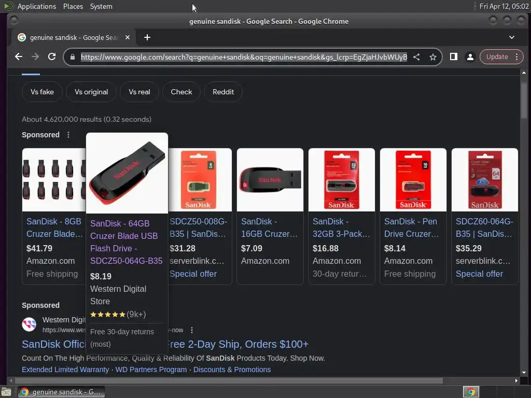Click the vertical scrollbar thumb
The width and height of the screenshot is (531, 398).
pos(524,100)
